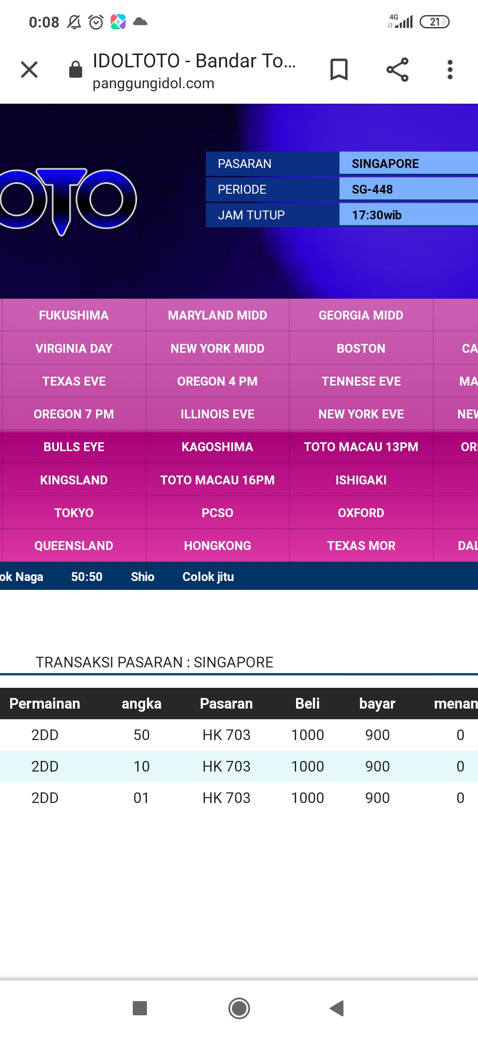The height and width of the screenshot is (1037, 478).
Task: Select the TOTO MACAU 16PM market
Action: [217, 480]
